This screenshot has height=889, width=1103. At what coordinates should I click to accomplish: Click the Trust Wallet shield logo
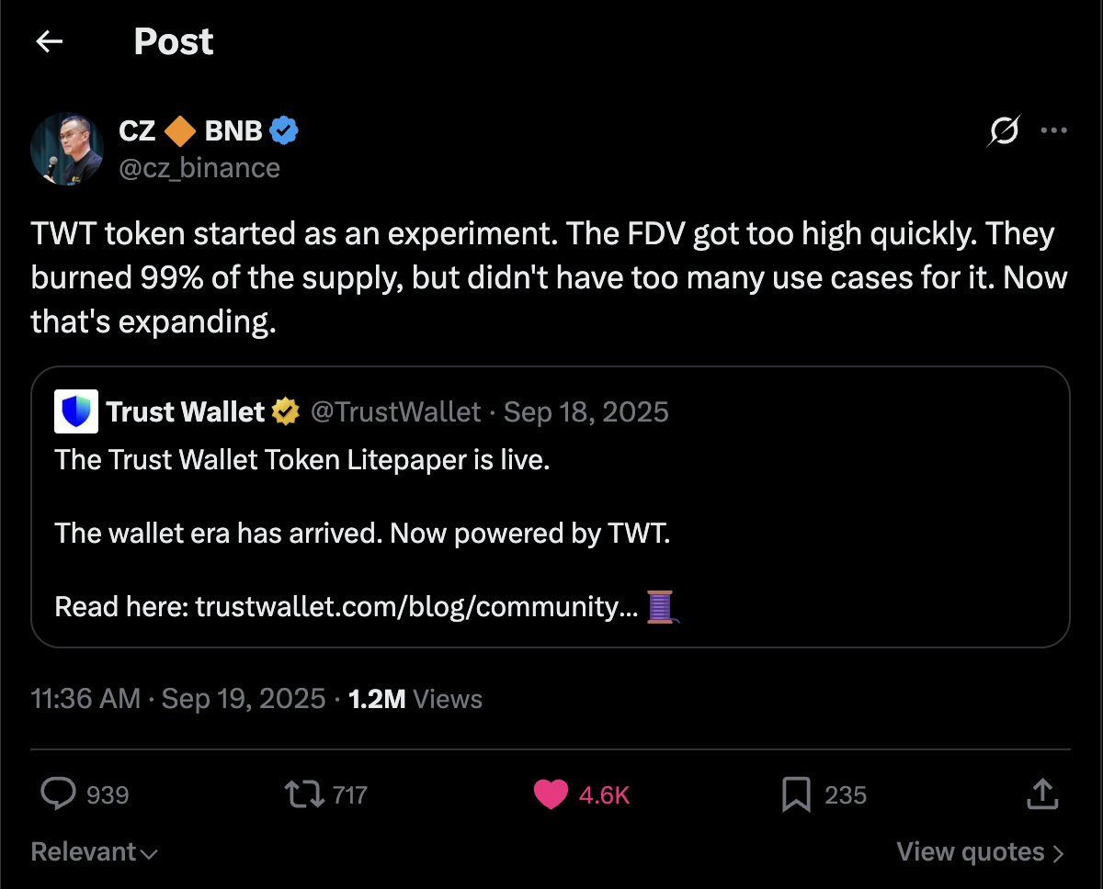coord(77,411)
